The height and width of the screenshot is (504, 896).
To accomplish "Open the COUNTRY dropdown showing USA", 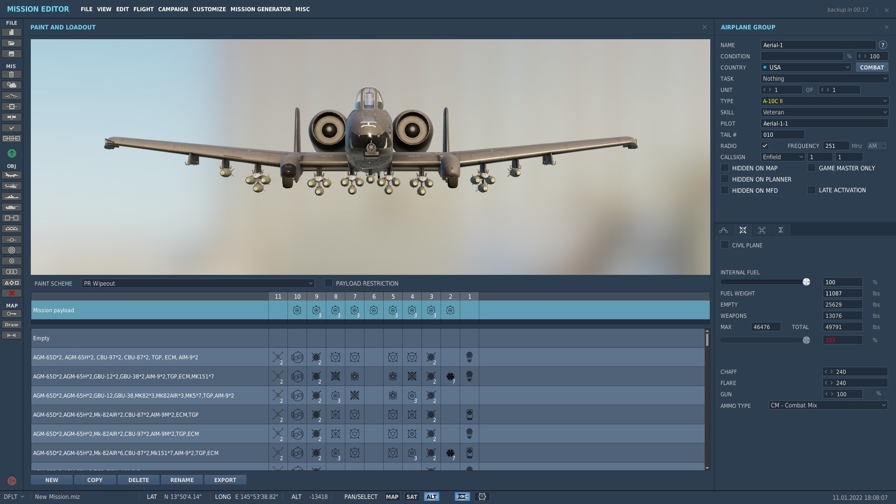I will click(x=806, y=67).
